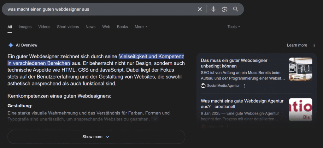Open 'Das muss ein guter Webdesigner unbedingt können'
The height and width of the screenshot is (148, 323).
tap(234, 63)
